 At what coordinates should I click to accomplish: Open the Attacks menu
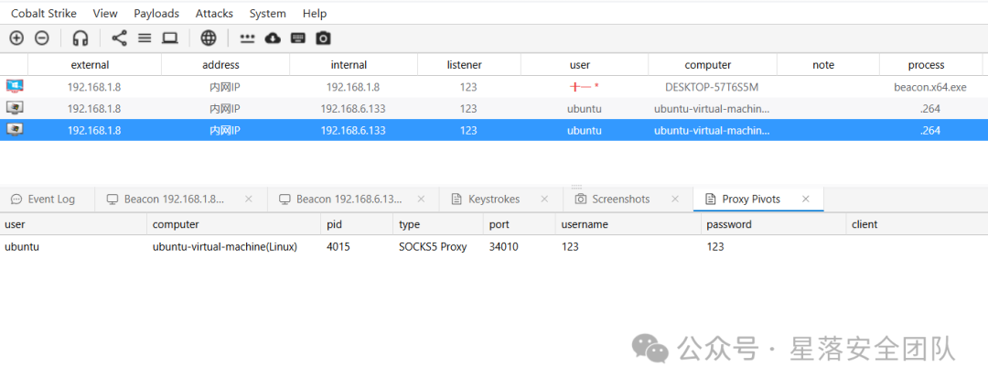click(x=214, y=13)
